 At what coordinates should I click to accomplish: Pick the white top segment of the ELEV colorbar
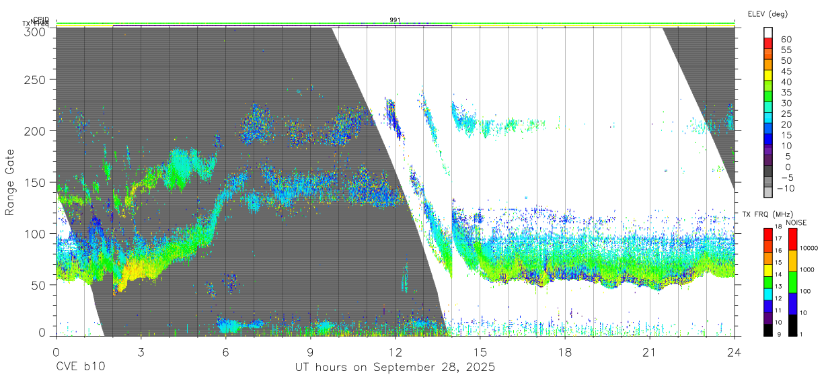coord(767,33)
